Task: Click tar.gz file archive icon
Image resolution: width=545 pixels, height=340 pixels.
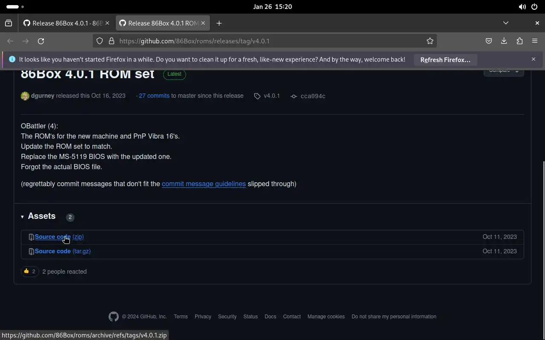Action: 31,252
